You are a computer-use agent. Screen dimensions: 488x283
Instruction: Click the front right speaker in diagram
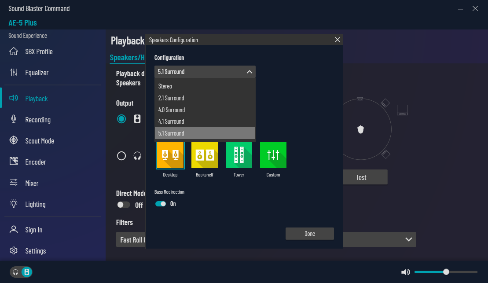(385, 103)
